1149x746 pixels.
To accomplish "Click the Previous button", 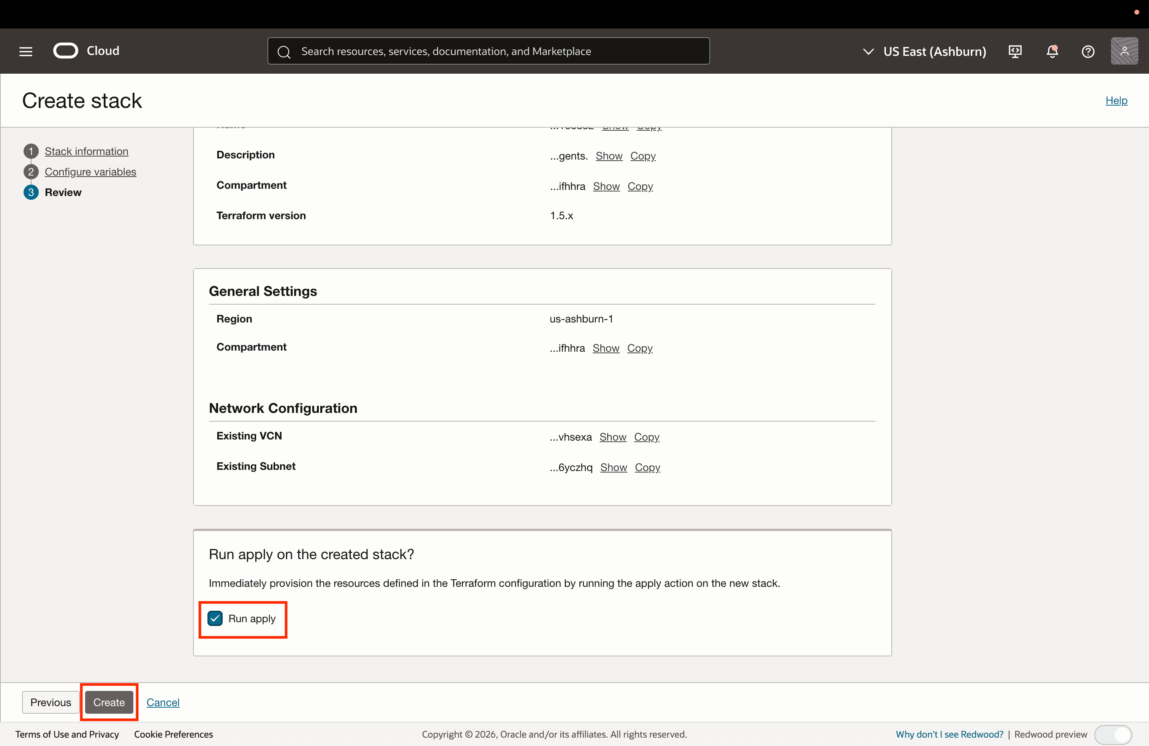I will pos(50,702).
